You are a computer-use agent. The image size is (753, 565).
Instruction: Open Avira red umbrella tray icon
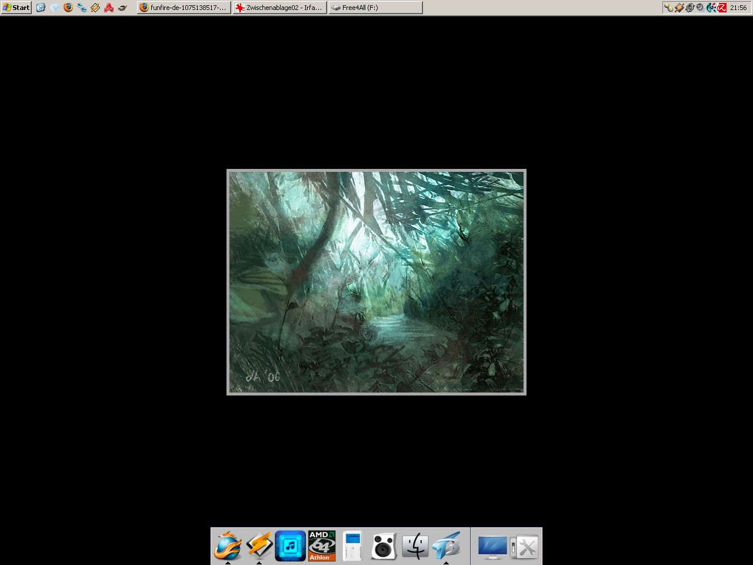[x=722, y=8]
